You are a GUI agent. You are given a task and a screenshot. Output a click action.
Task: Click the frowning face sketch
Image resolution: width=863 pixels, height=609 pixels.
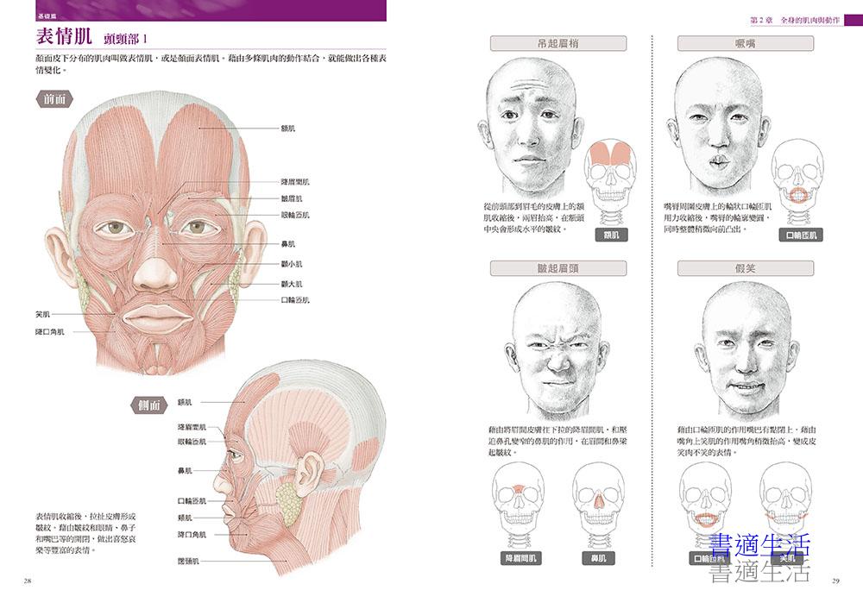pos(557,351)
